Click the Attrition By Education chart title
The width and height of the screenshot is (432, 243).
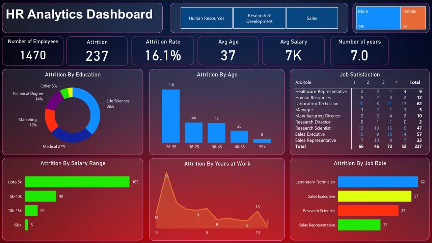click(73, 75)
